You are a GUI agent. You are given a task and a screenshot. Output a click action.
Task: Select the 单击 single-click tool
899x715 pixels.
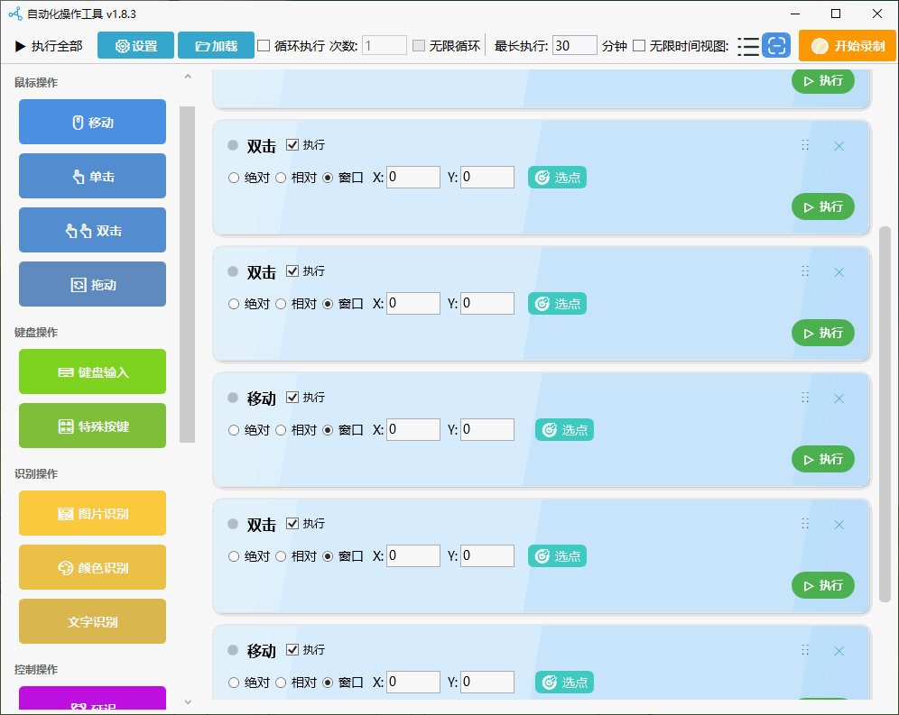pos(91,176)
